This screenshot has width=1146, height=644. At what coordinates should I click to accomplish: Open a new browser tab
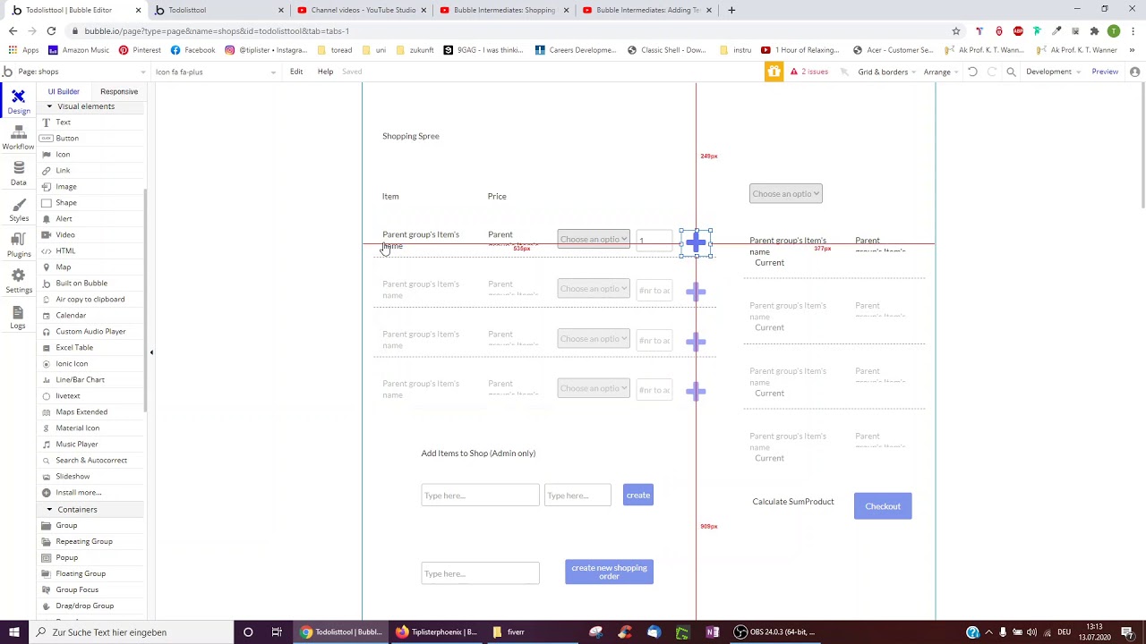(x=731, y=10)
